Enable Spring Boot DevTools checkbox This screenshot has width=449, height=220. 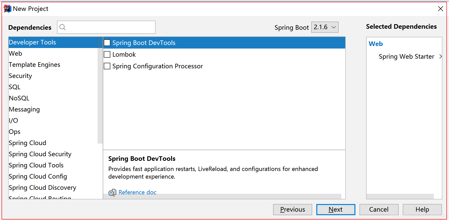tap(107, 43)
